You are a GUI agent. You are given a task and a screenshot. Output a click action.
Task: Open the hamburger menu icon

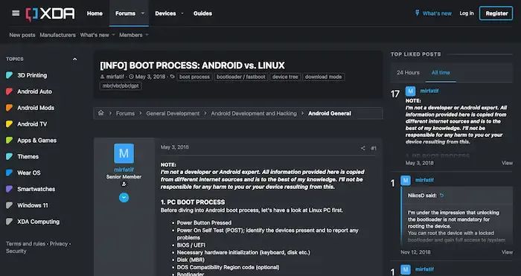(16, 13)
